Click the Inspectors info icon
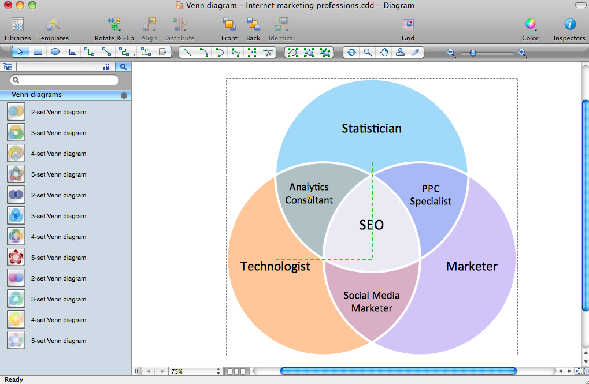The width and height of the screenshot is (589, 384). (569, 25)
